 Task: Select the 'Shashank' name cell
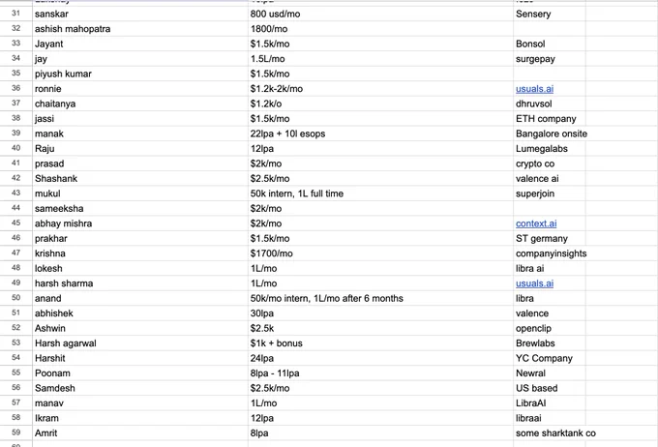tap(140, 179)
